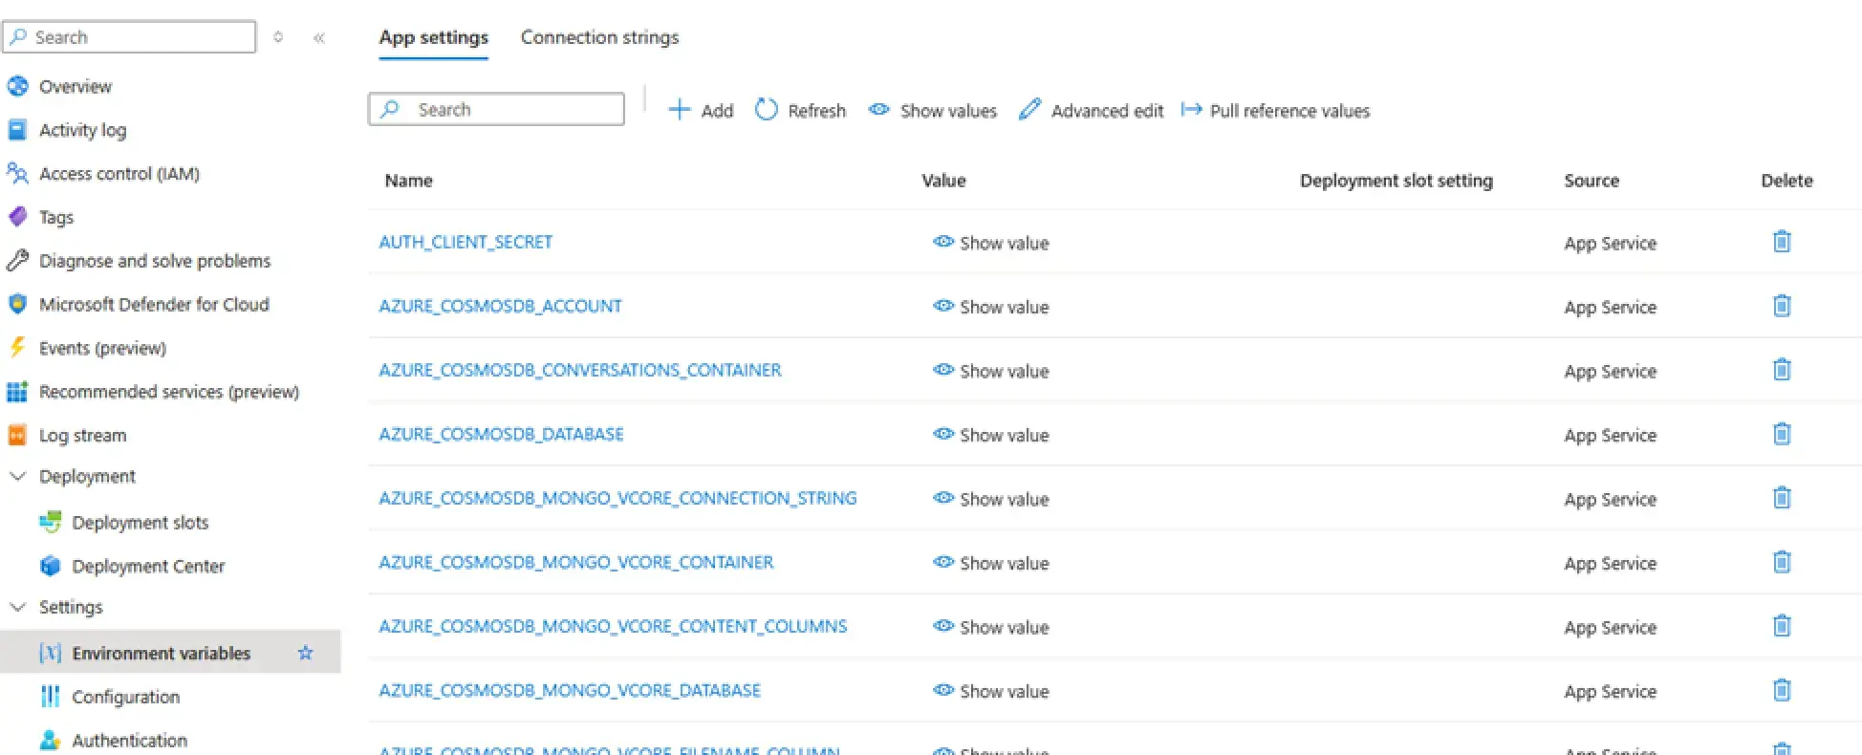Open AZURE_COSMOSDB_CONVERSATIONS_CONTAINER setting link
The width and height of the screenshot is (1862, 755).
coord(580,370)
